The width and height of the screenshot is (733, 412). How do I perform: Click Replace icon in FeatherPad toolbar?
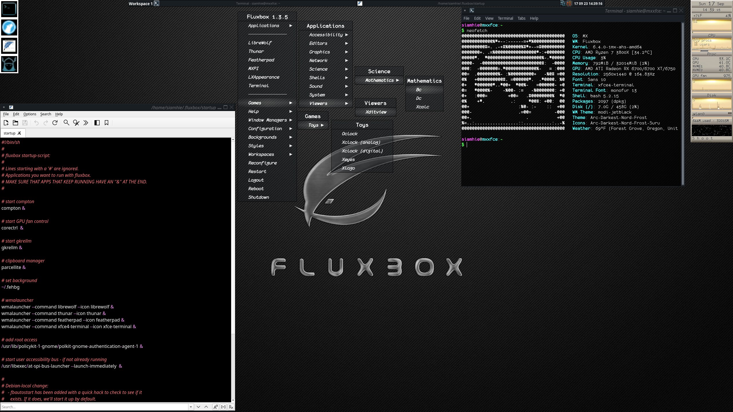tap(76, 123)
